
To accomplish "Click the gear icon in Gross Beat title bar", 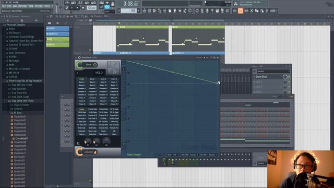I will tap(79, 57).
